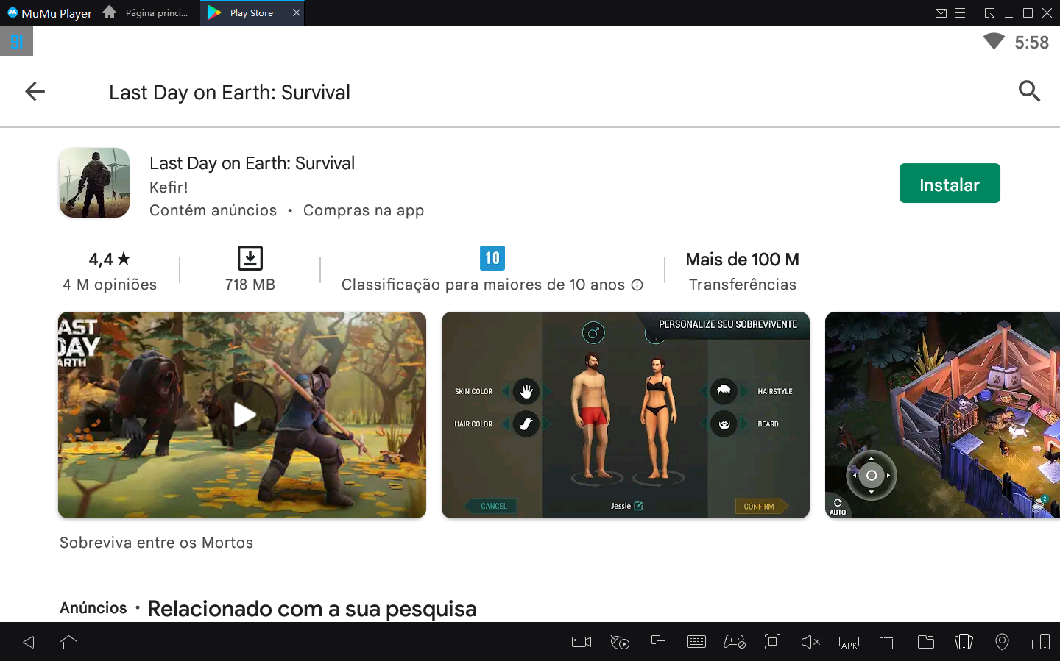Click the Instalar button for the game

pyautogui.click(x=950, y=183)
